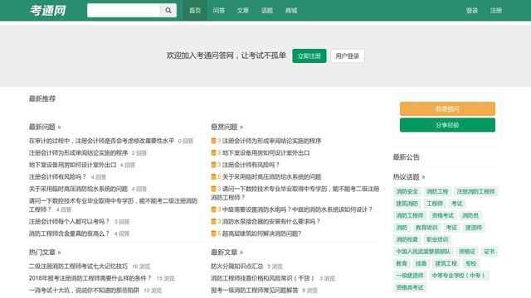Click the 考通网 site logo
Image resolution: width=531 pixels, height=298 pixels.
click(48, 11)
